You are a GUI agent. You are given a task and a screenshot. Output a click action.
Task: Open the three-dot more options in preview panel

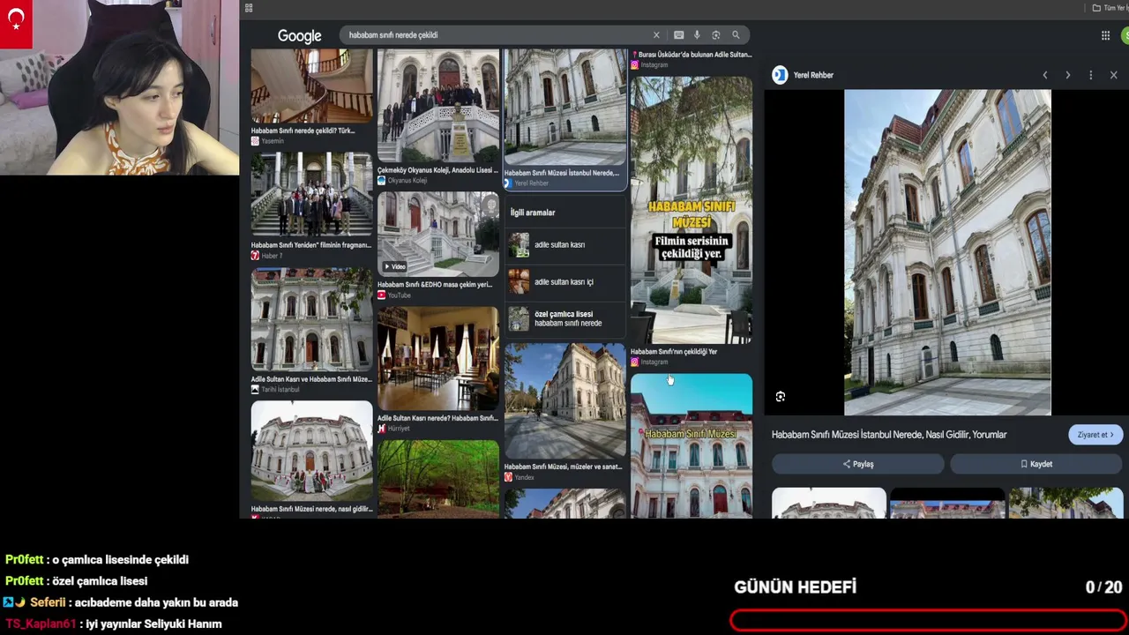click(1090, 75)
